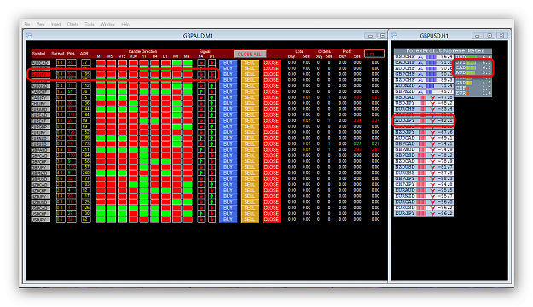Click the ForexProfitSupreme Meter header
This screenshot has height=307, width=533.
tap(443, 51)
